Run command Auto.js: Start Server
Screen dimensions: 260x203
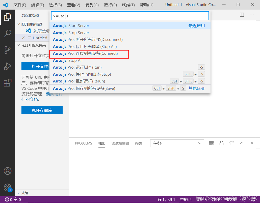pyautogui.click(x=130, y=26)
